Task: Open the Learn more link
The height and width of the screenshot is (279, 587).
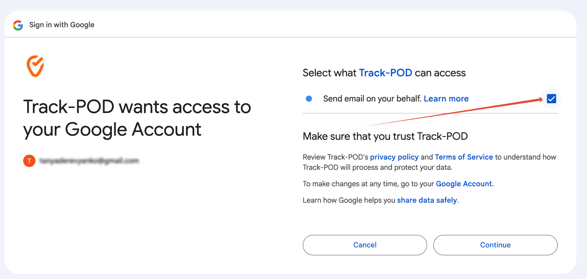Action: click(446, 99)
